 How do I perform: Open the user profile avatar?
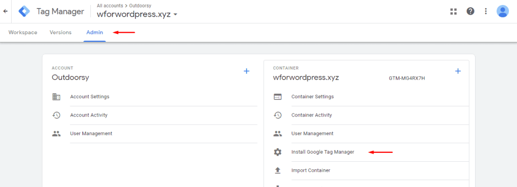coord(502,11)
